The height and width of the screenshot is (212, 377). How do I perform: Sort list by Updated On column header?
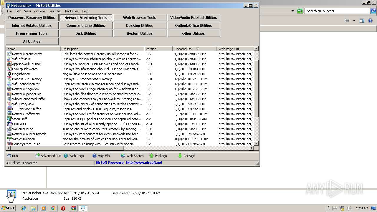(x=195, y=49)
